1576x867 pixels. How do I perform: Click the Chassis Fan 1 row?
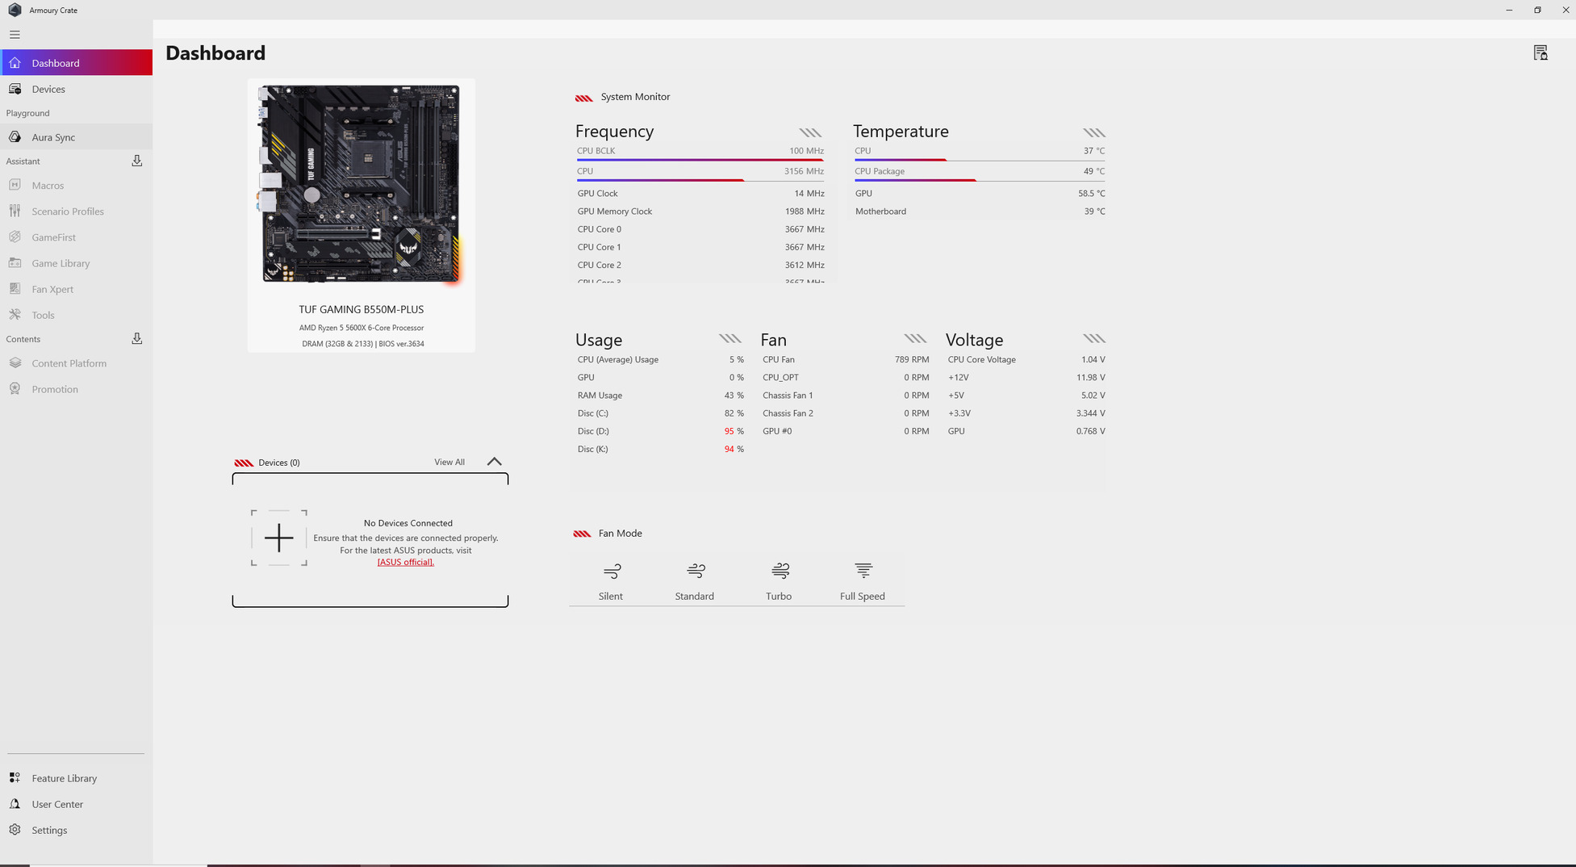pos(846,396)
